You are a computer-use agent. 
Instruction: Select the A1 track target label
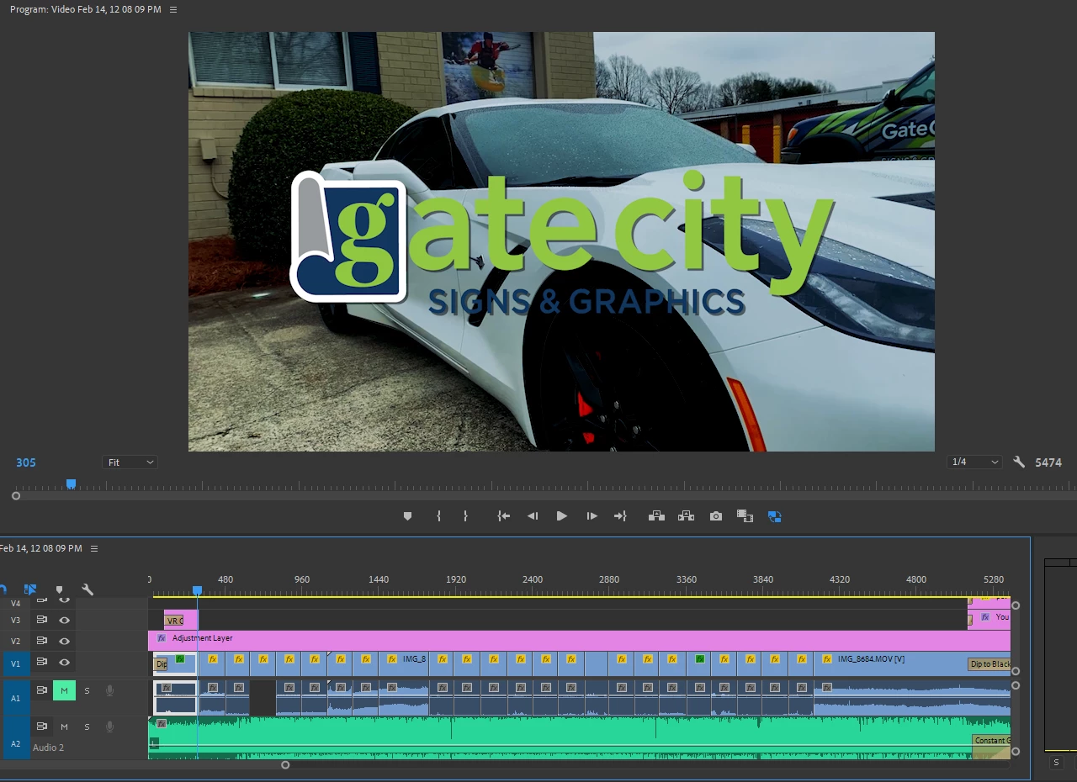pos(15,698)
